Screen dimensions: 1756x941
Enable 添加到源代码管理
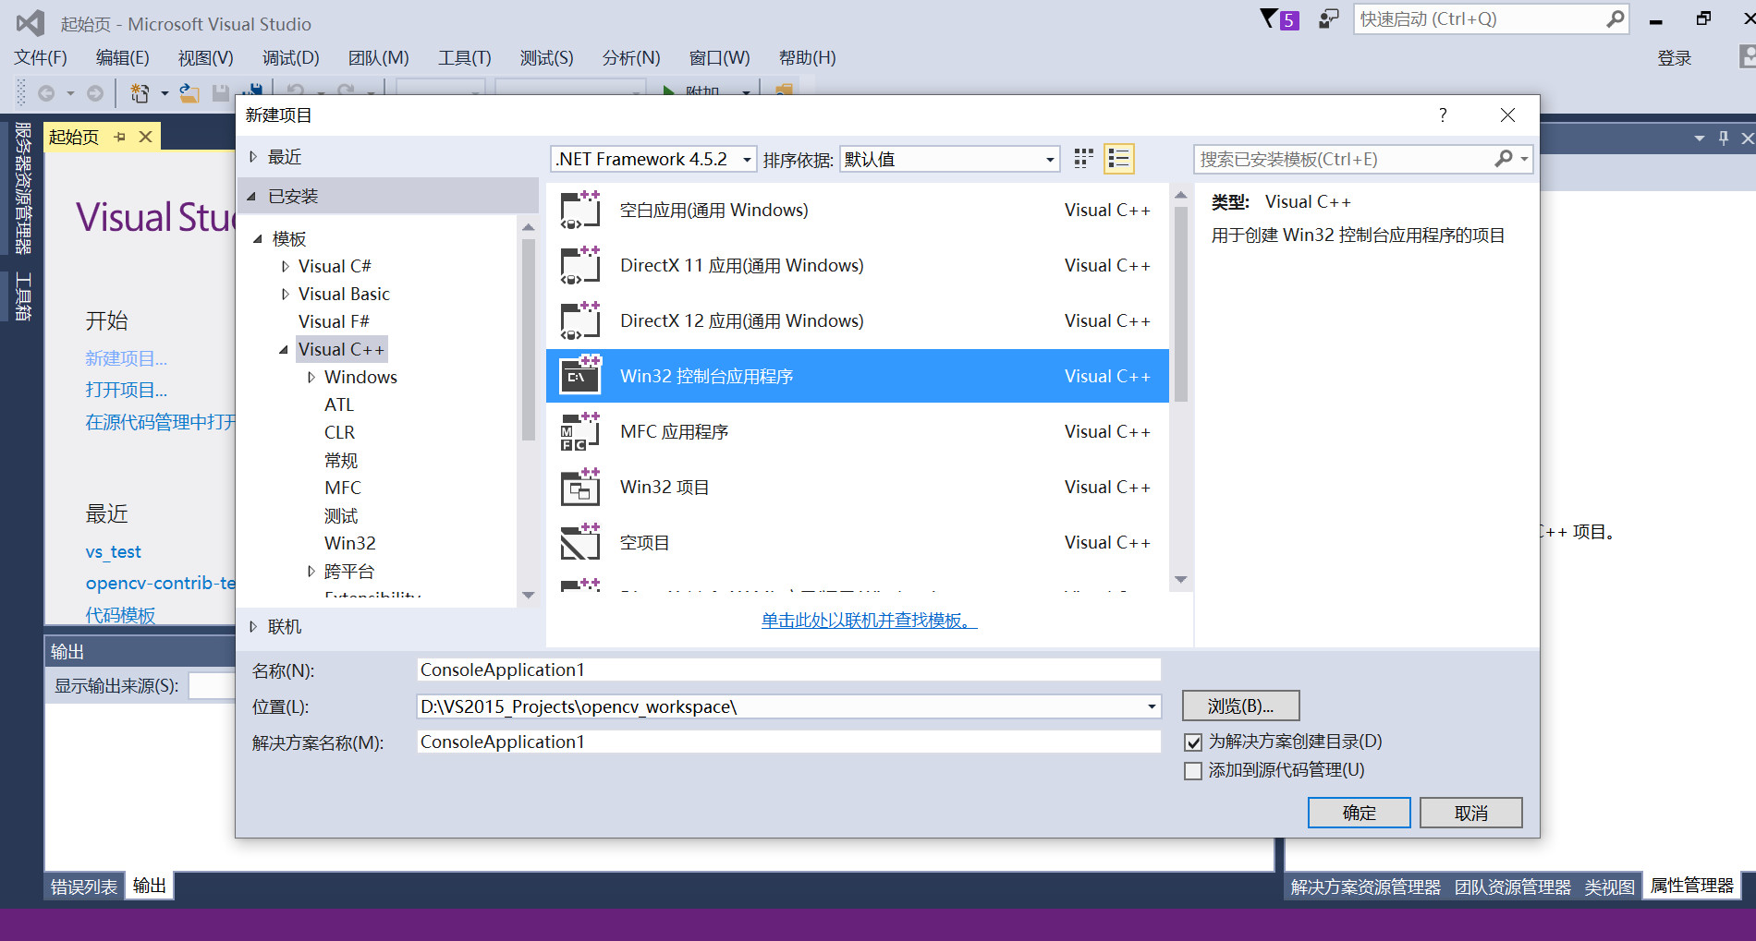point(1192,770)
